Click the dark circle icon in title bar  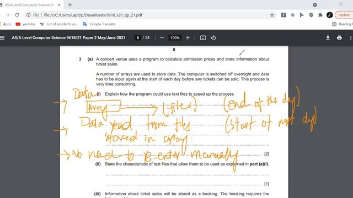[315, 5]
